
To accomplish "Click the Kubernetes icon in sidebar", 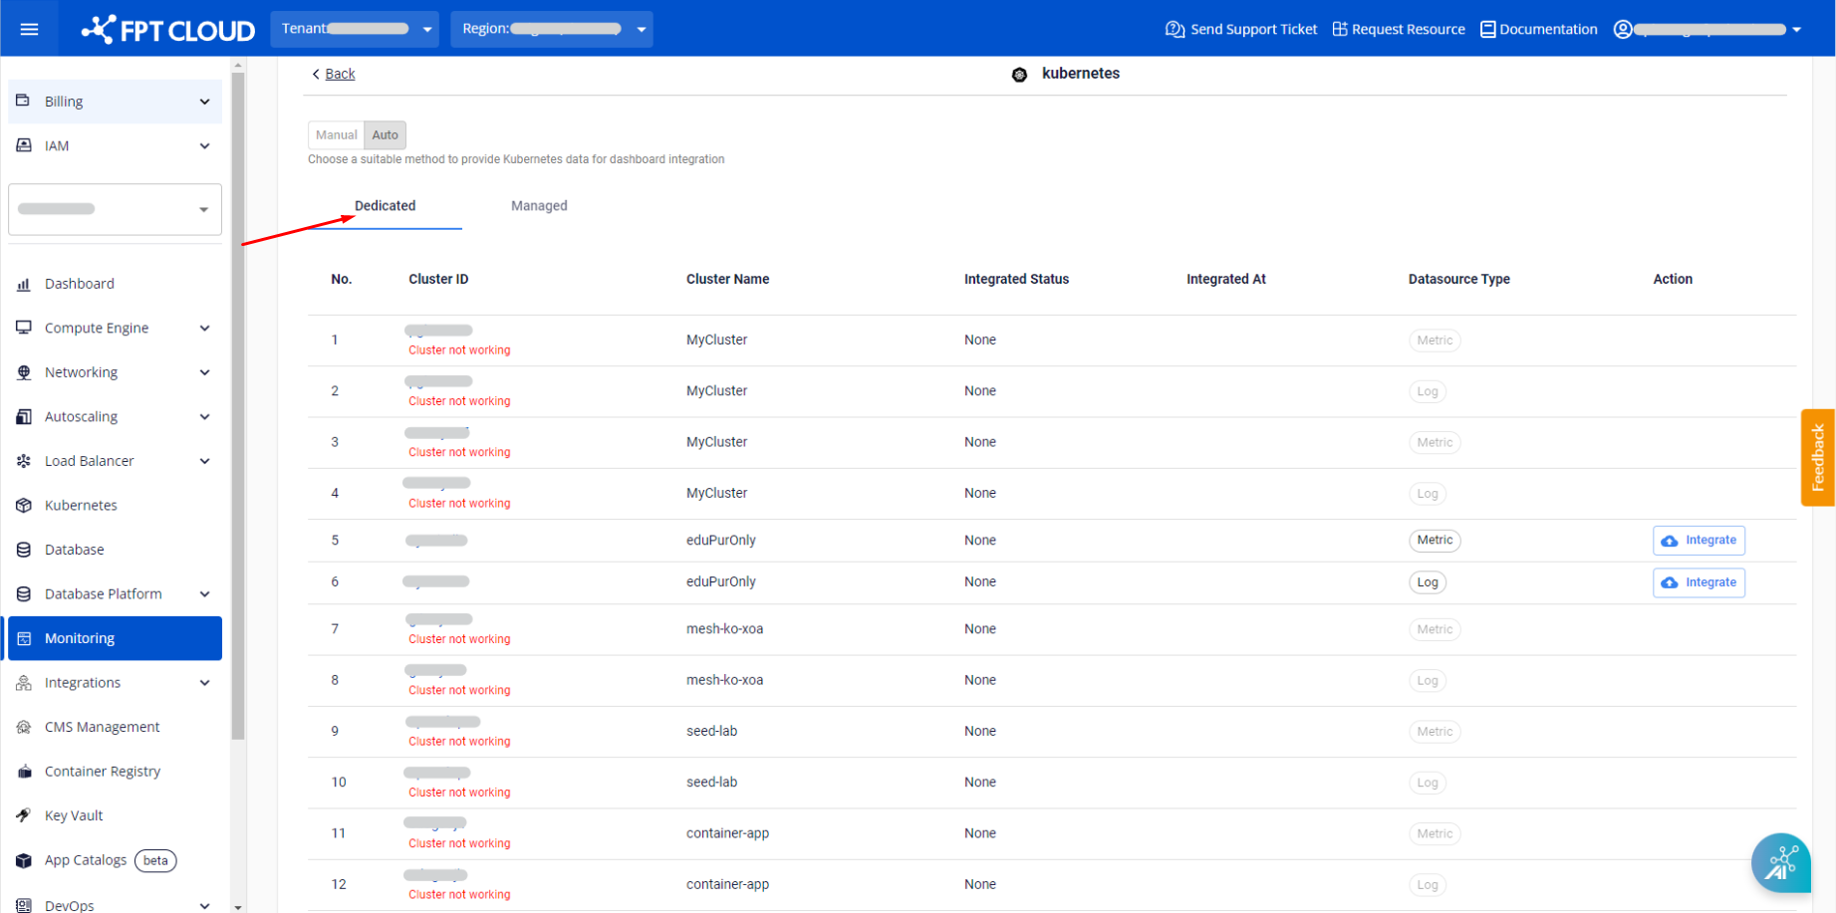I will point(24,506).
